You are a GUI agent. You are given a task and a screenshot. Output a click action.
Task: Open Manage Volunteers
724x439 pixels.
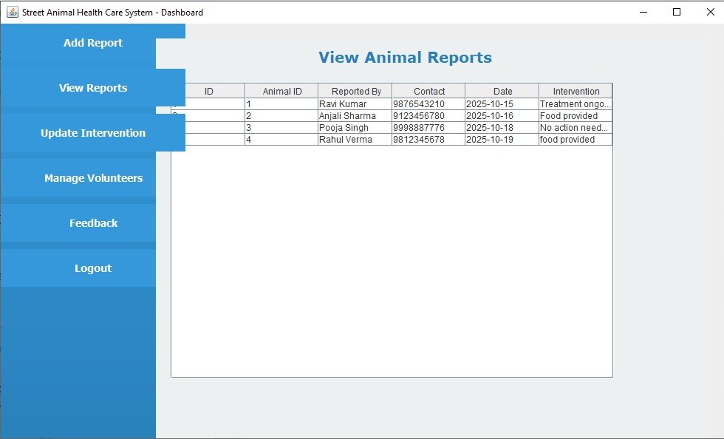pos(92,178)
